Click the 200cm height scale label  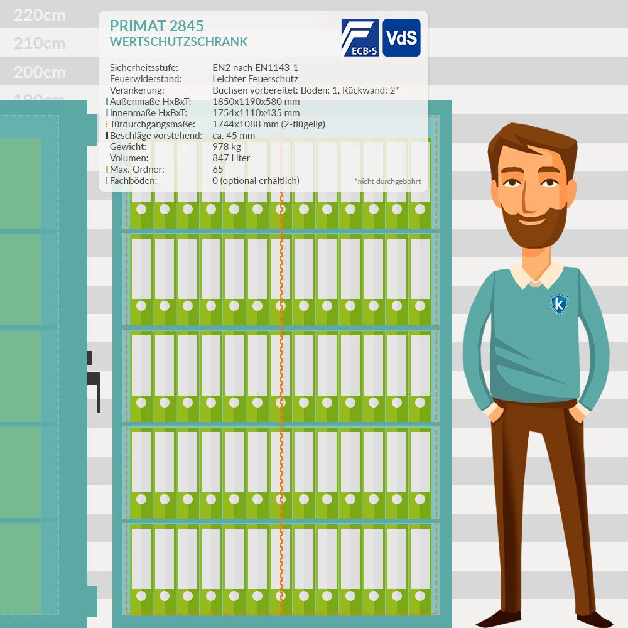[x=40, y=72]
